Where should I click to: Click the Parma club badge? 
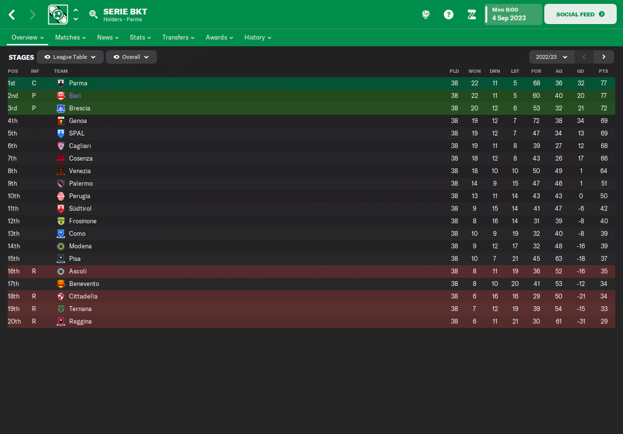pyautogui.click(x=61, y=83)
